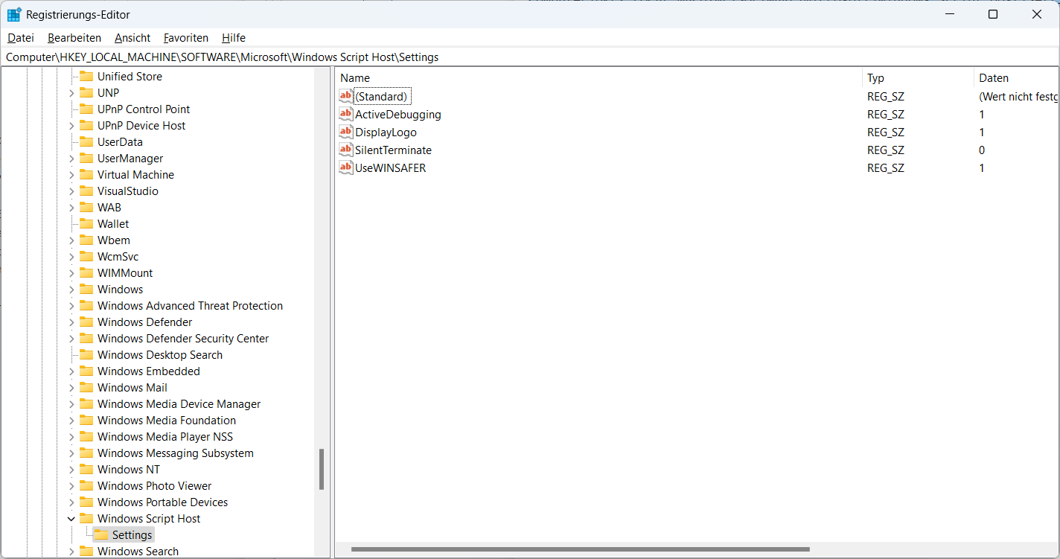Expand the UserManager key
1060x559 pixels.
(x=71, y=159)
